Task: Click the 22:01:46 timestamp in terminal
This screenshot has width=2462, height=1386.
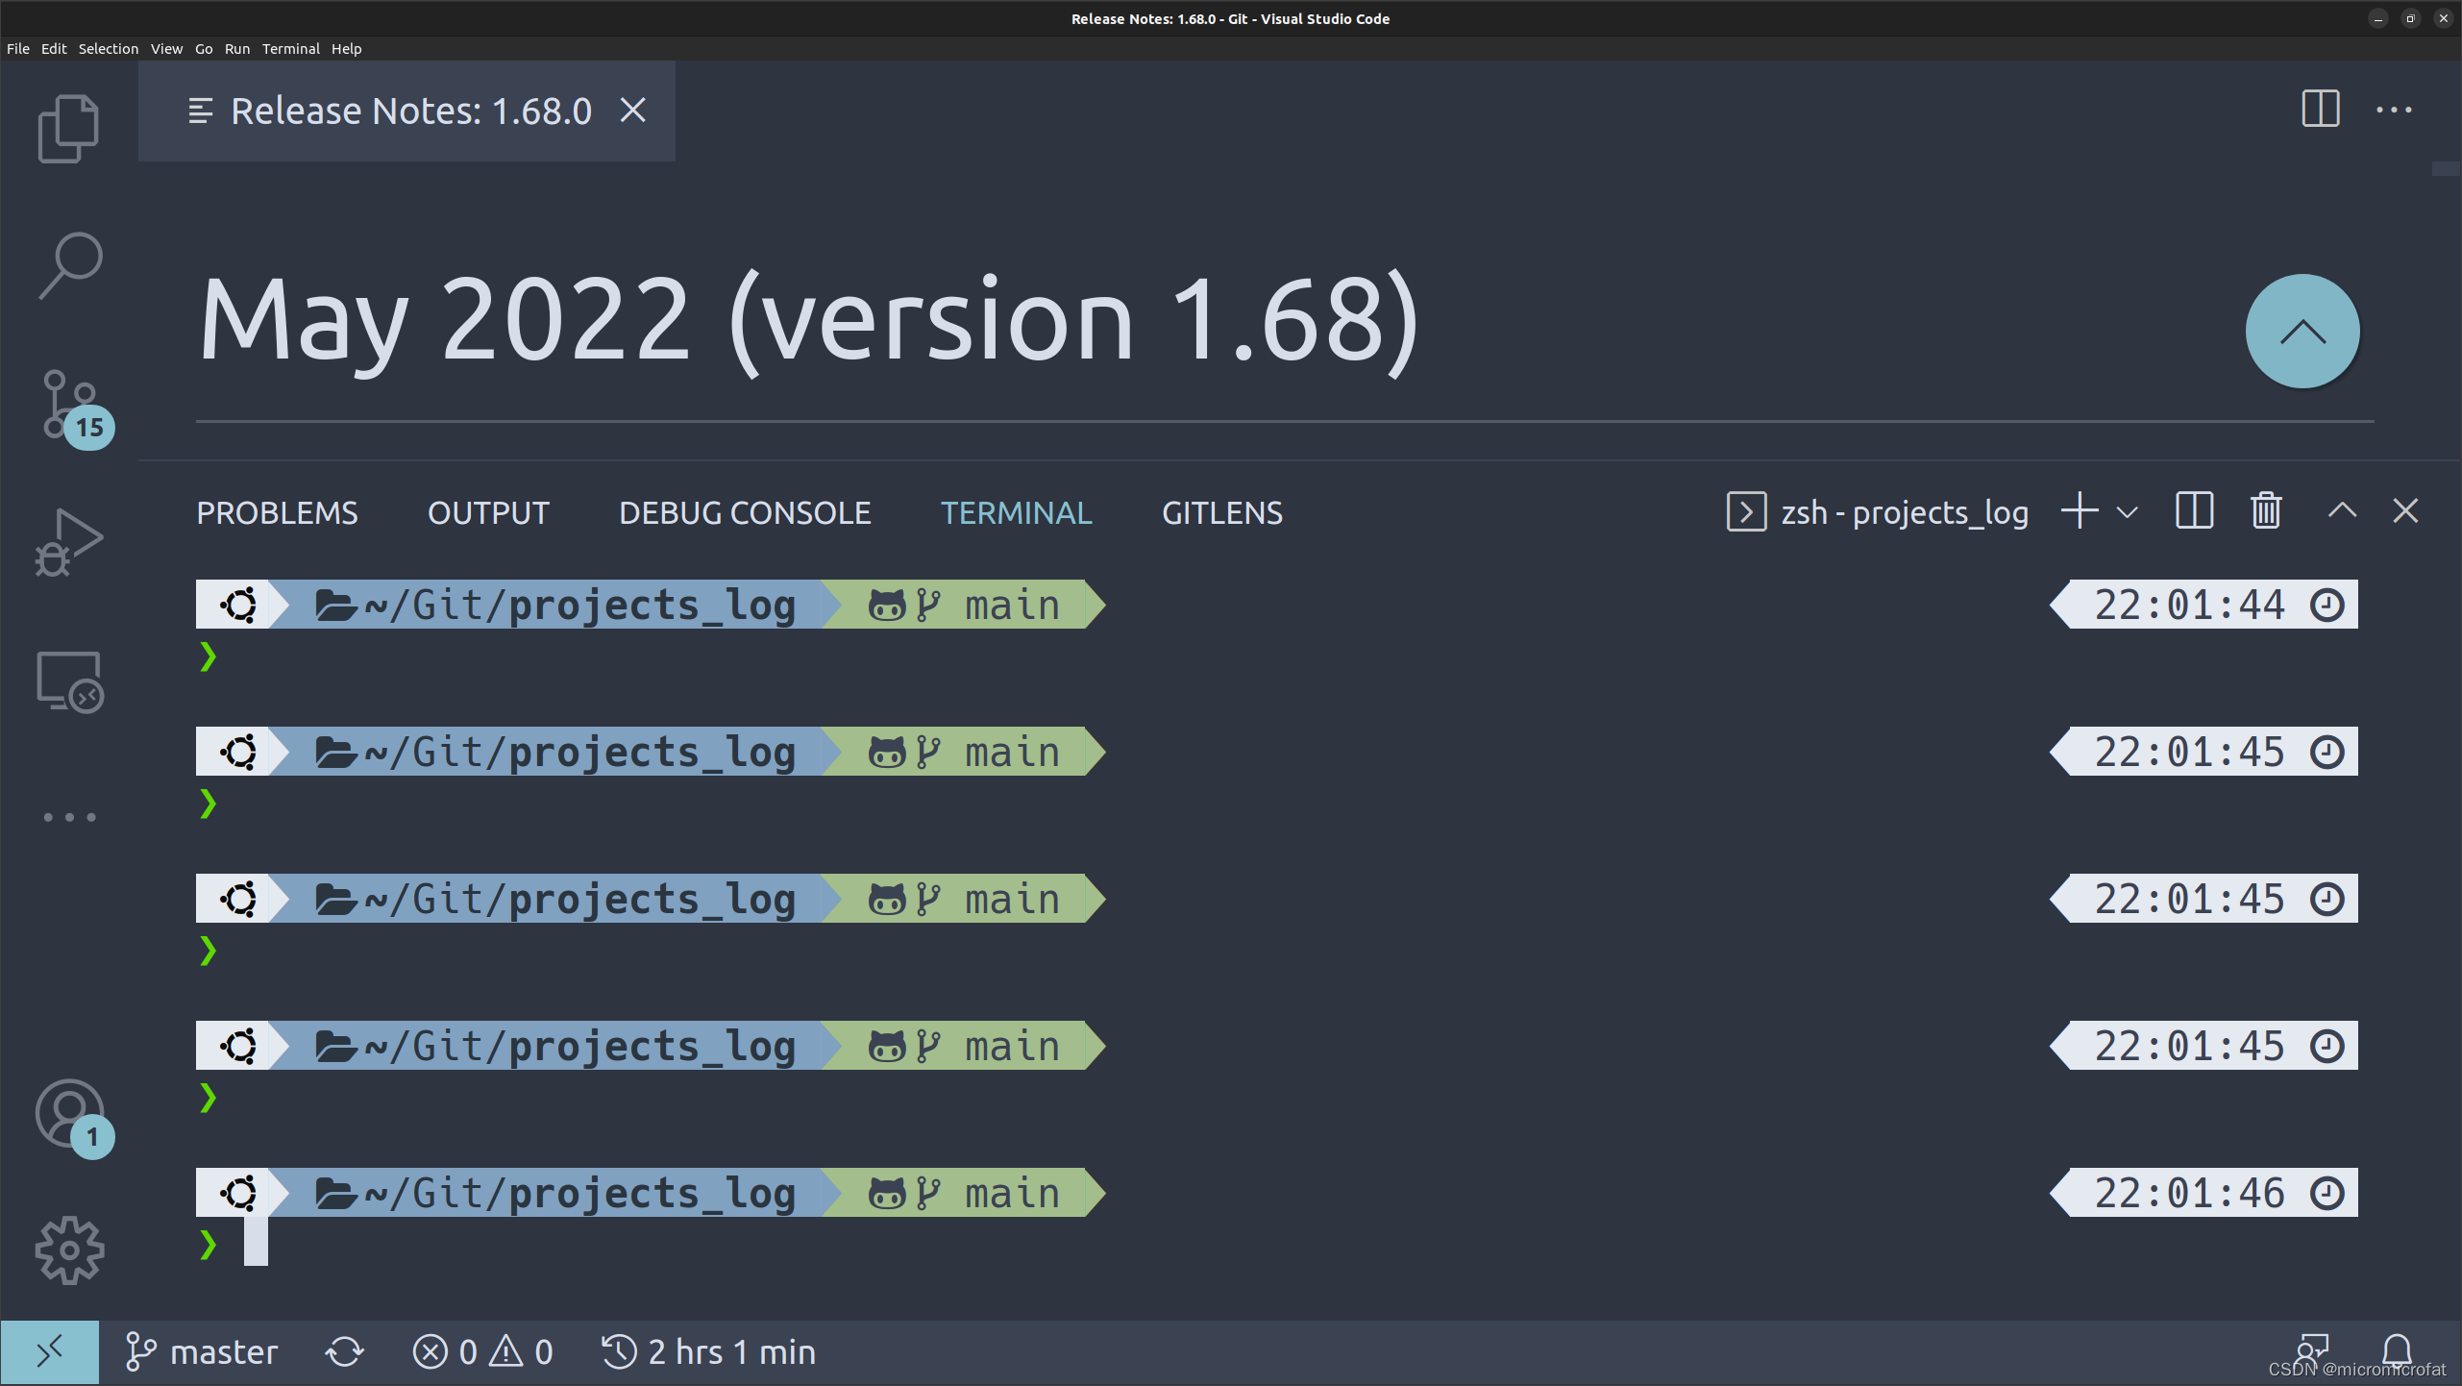Action: coord(2189,1194)
